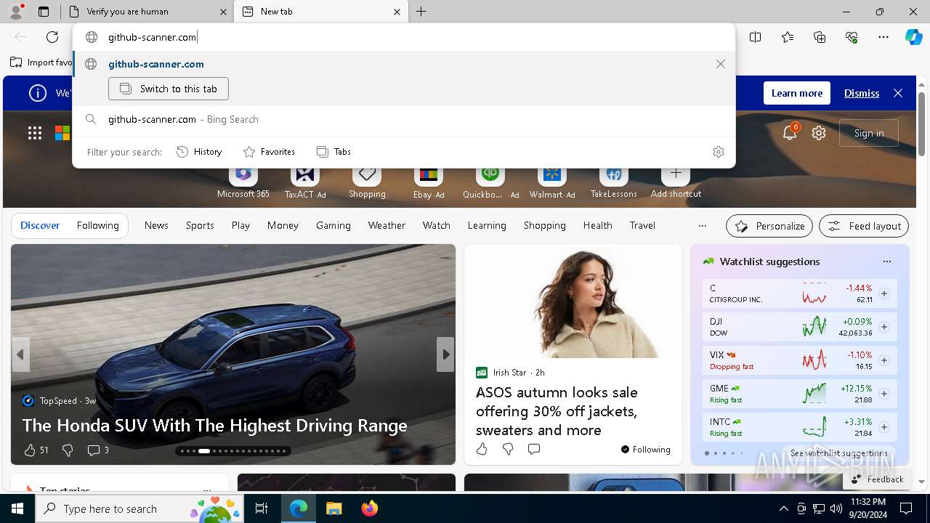Image resolution: width=930 pixels, height=523 pixels.
Task: Open Firefox from the taskbar
Action: coord(369,508)
